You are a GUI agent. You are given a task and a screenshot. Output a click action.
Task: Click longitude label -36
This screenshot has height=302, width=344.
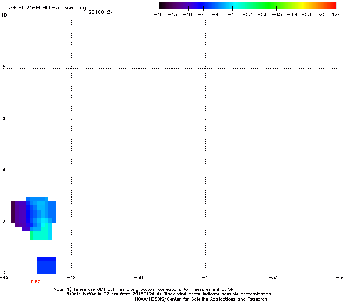206,278
